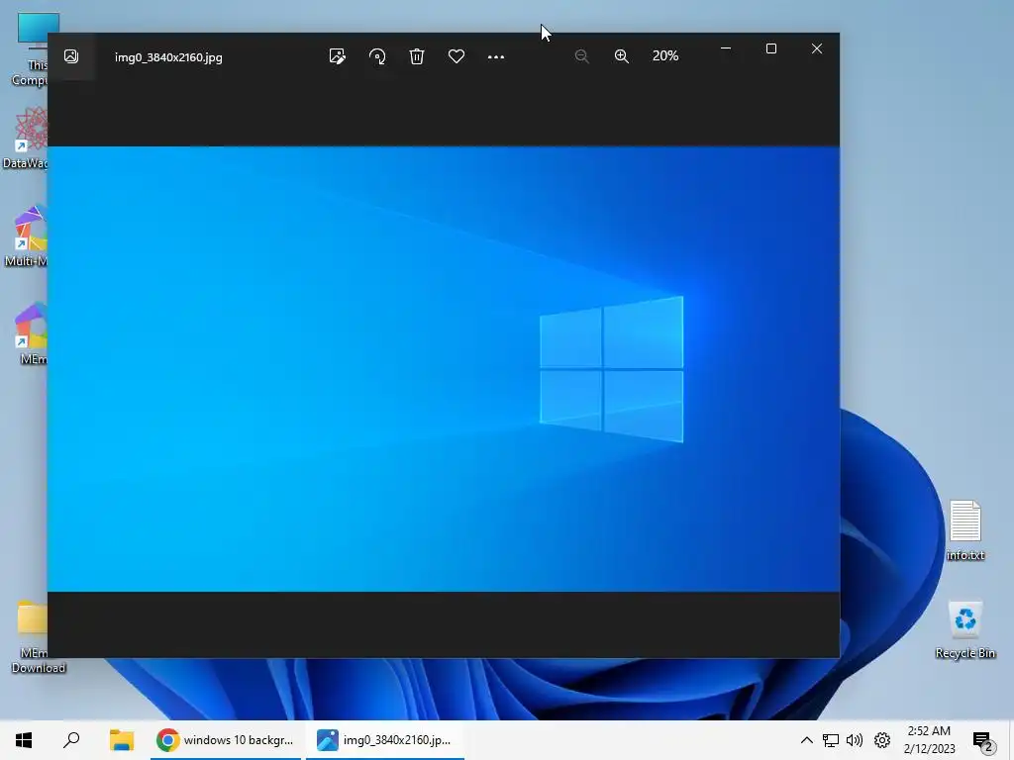Open the Photos app collection icon
Screen dimensions: 1014x760
pyautogui.click(x=71, y=56)
